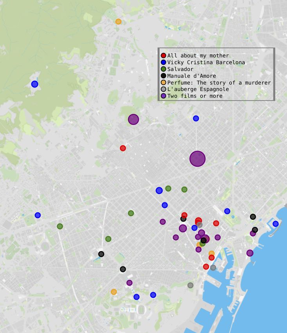
Task: Click the grey marker next to the red marker at the harbor
Action: [213, 268]
